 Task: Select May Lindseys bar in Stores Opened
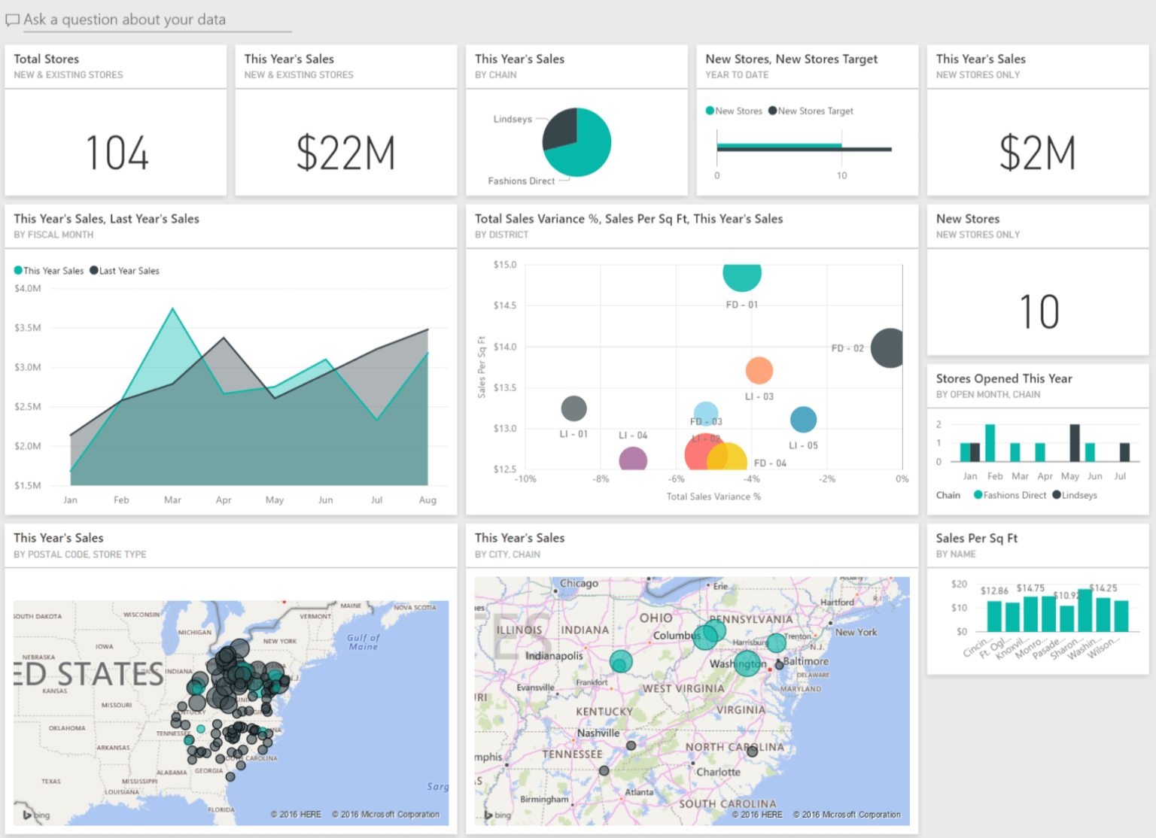point(1075,443)
